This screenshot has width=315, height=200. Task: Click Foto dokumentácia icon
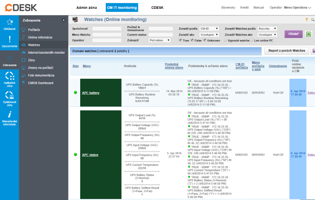coord(24,75)
